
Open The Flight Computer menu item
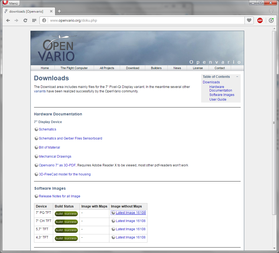74,68
